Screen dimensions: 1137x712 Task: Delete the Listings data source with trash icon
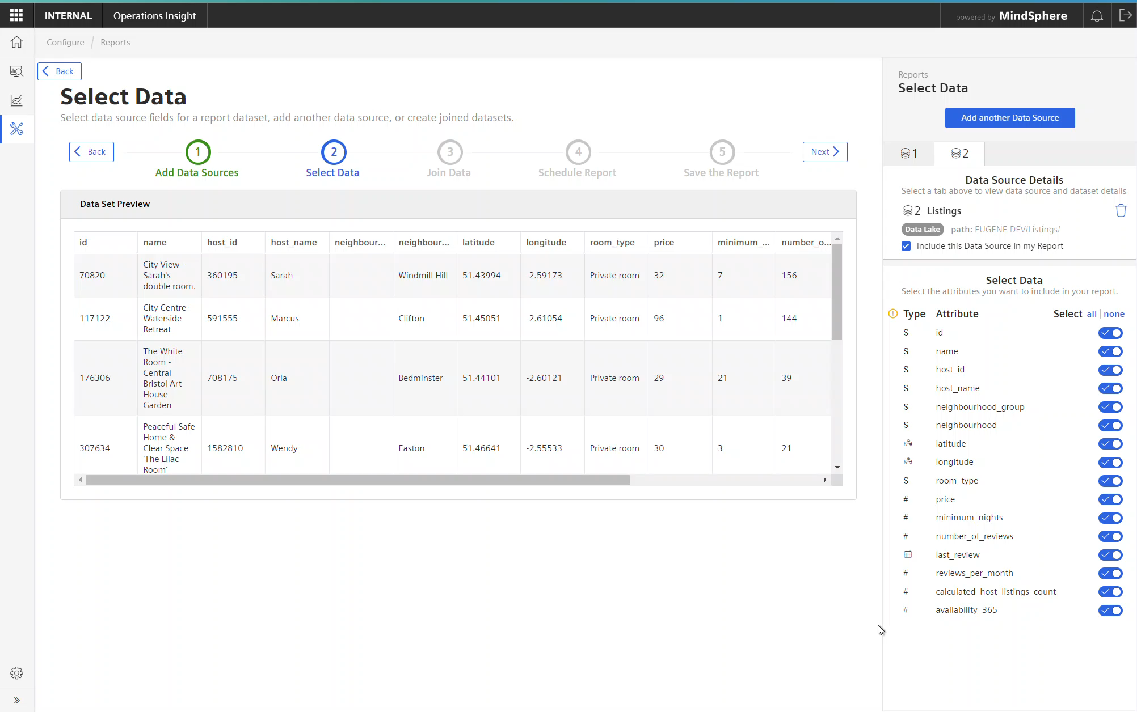pyautogui.click(x=1121, y=210)
